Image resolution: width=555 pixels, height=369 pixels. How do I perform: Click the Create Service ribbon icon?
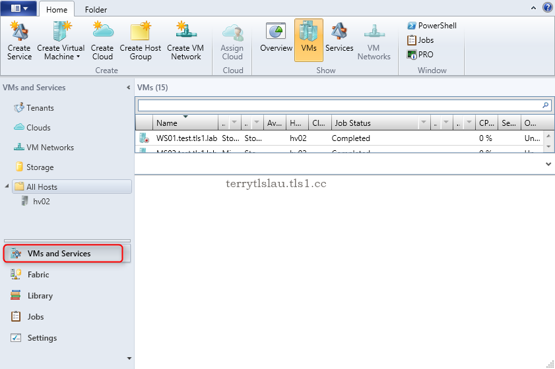coord(19,41)
